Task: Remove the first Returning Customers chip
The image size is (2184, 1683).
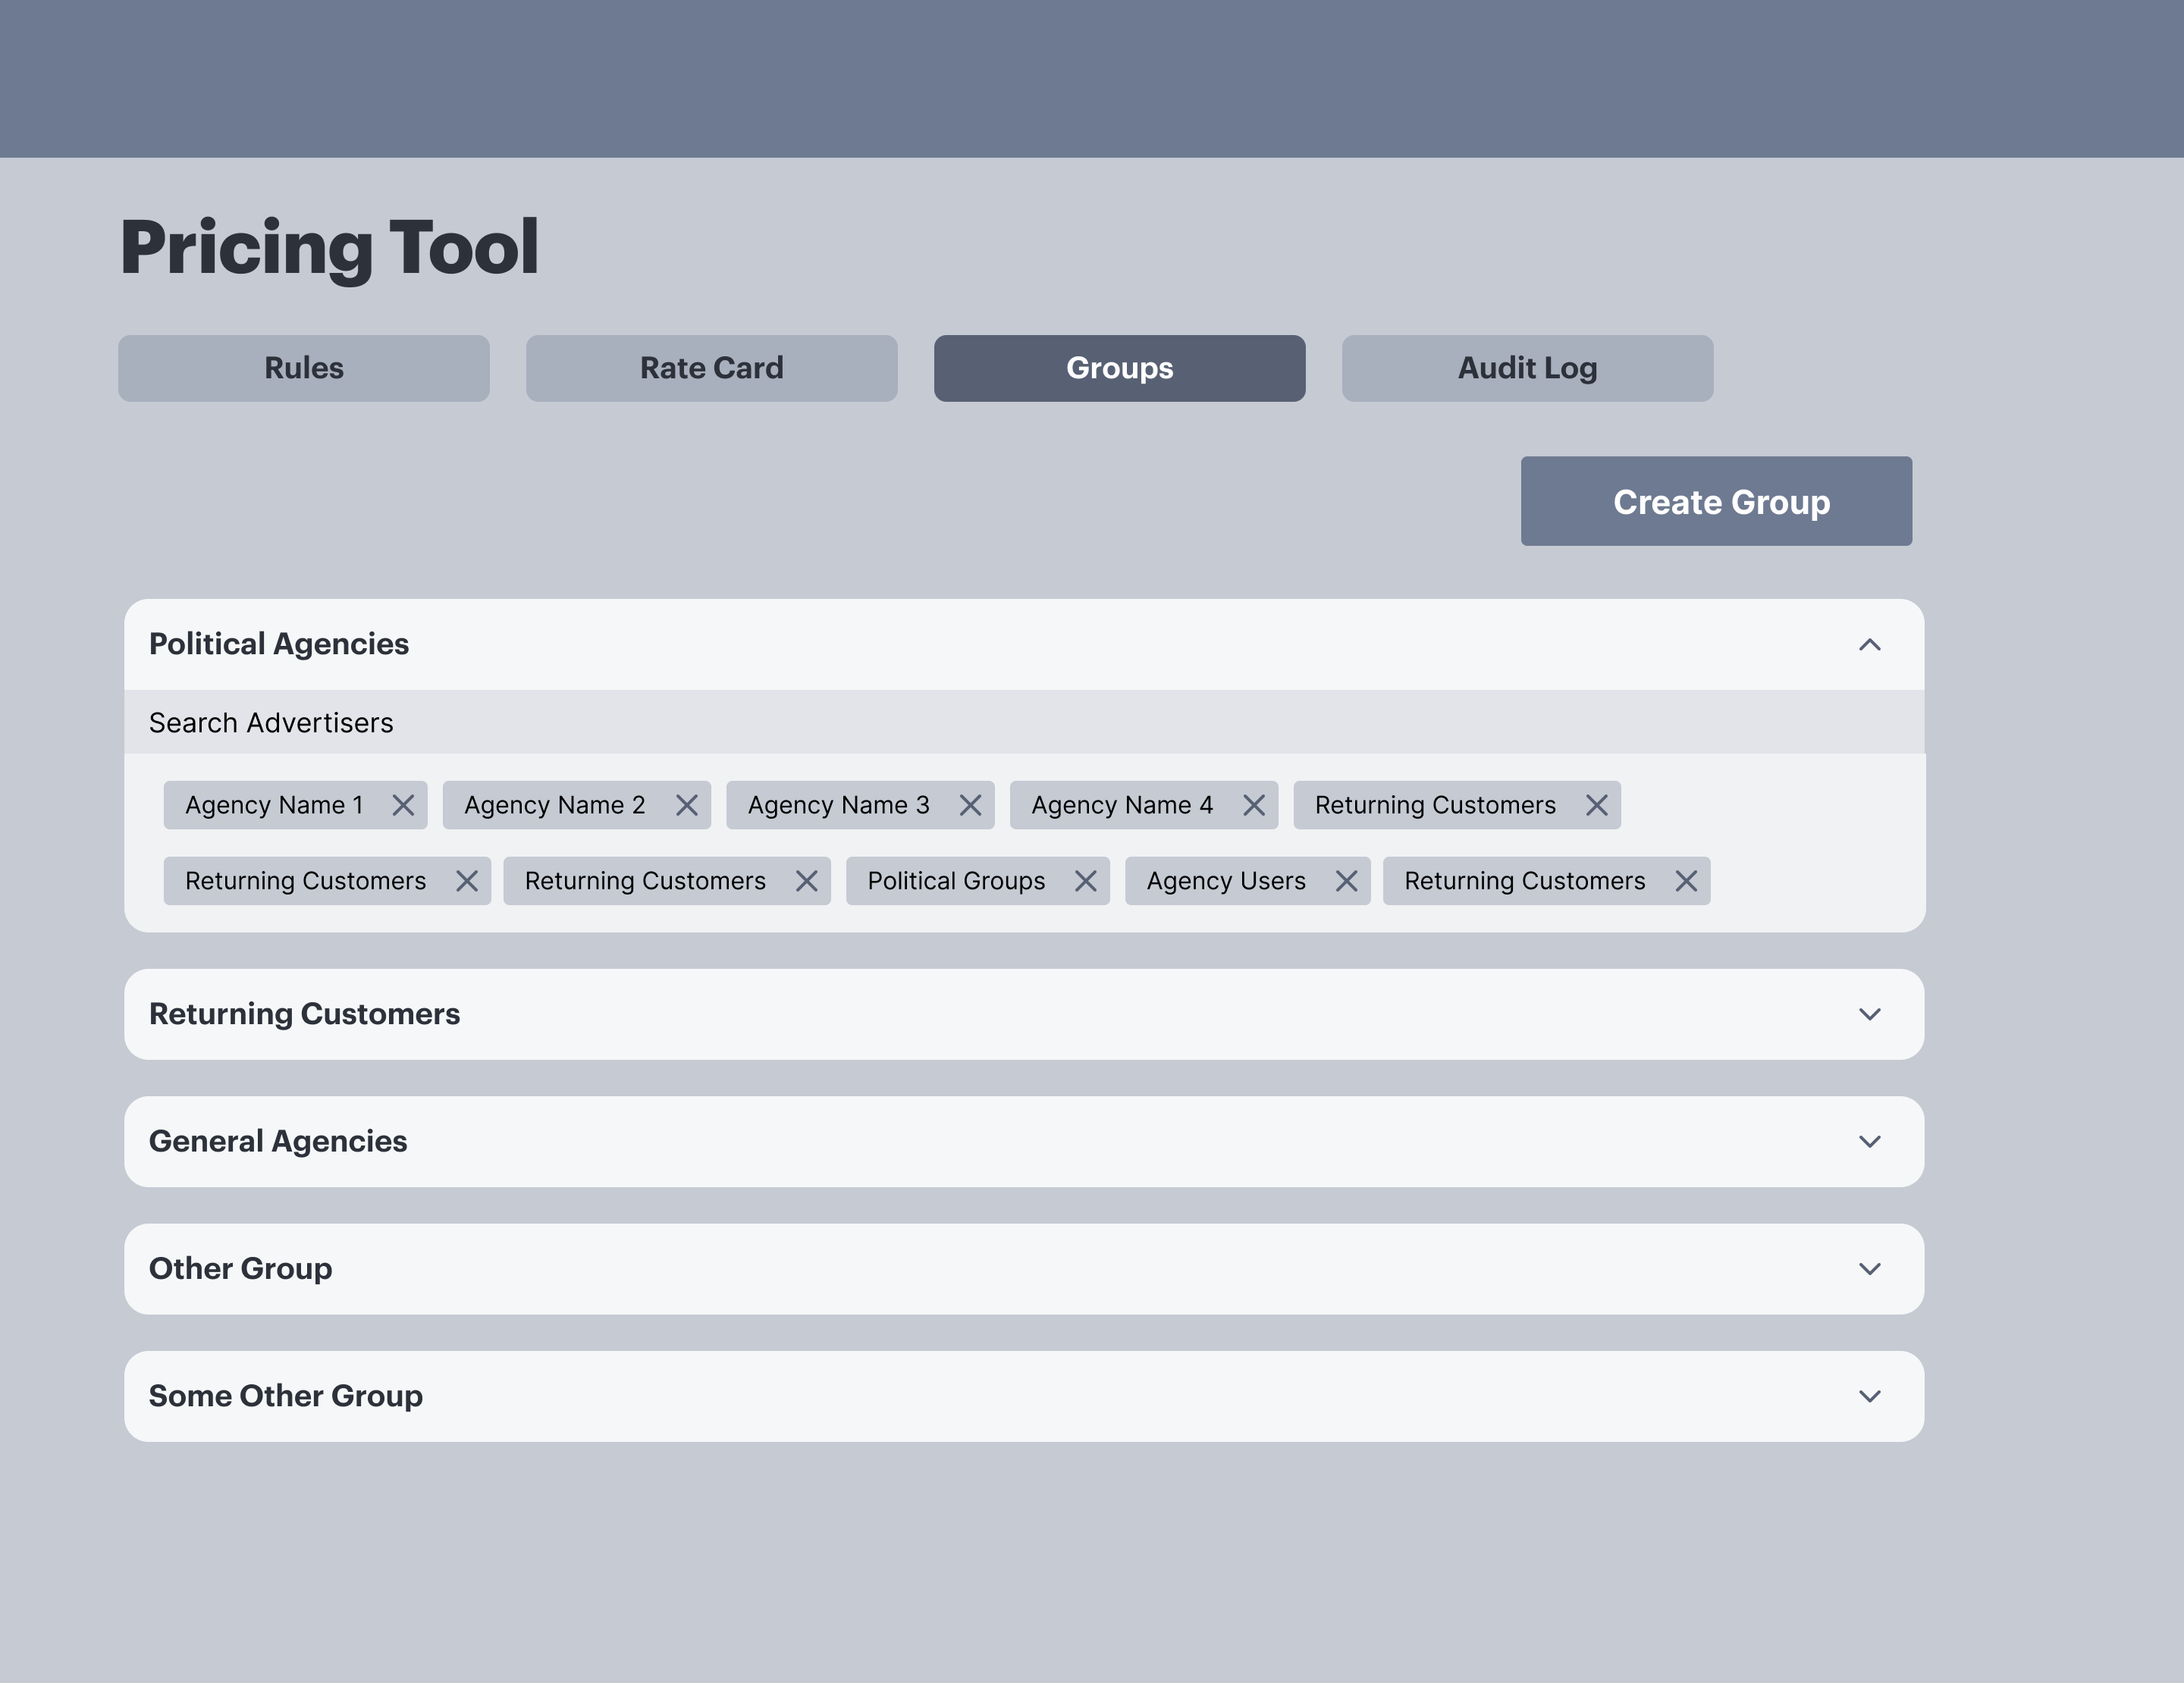Action: [1597, 804]
